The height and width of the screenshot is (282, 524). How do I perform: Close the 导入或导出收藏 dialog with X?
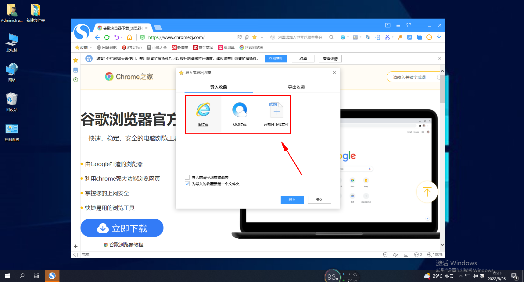(335, 72)
